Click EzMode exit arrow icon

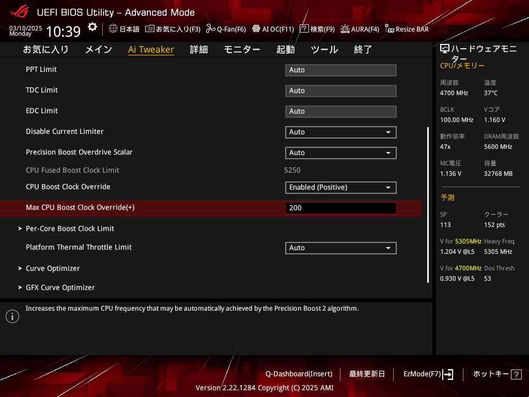pos(448,374)
